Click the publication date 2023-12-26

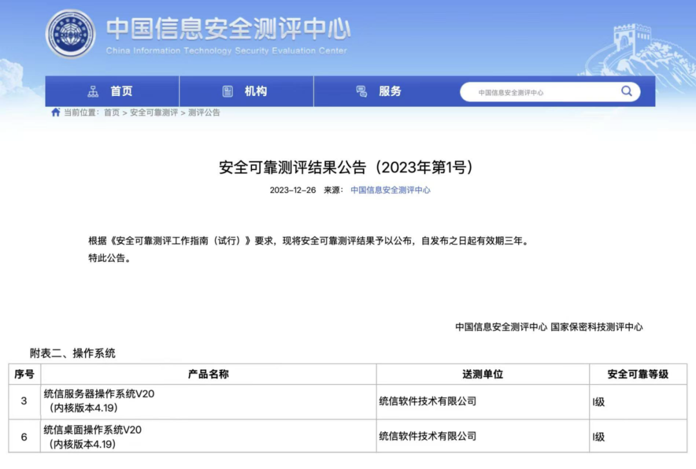(293, 190)
